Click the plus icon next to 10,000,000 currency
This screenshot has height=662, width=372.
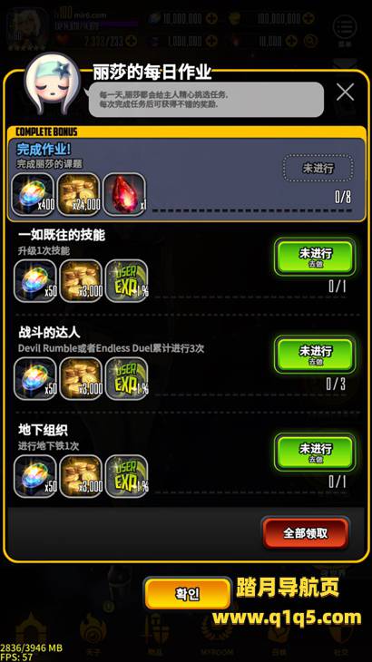coord(211,19)
